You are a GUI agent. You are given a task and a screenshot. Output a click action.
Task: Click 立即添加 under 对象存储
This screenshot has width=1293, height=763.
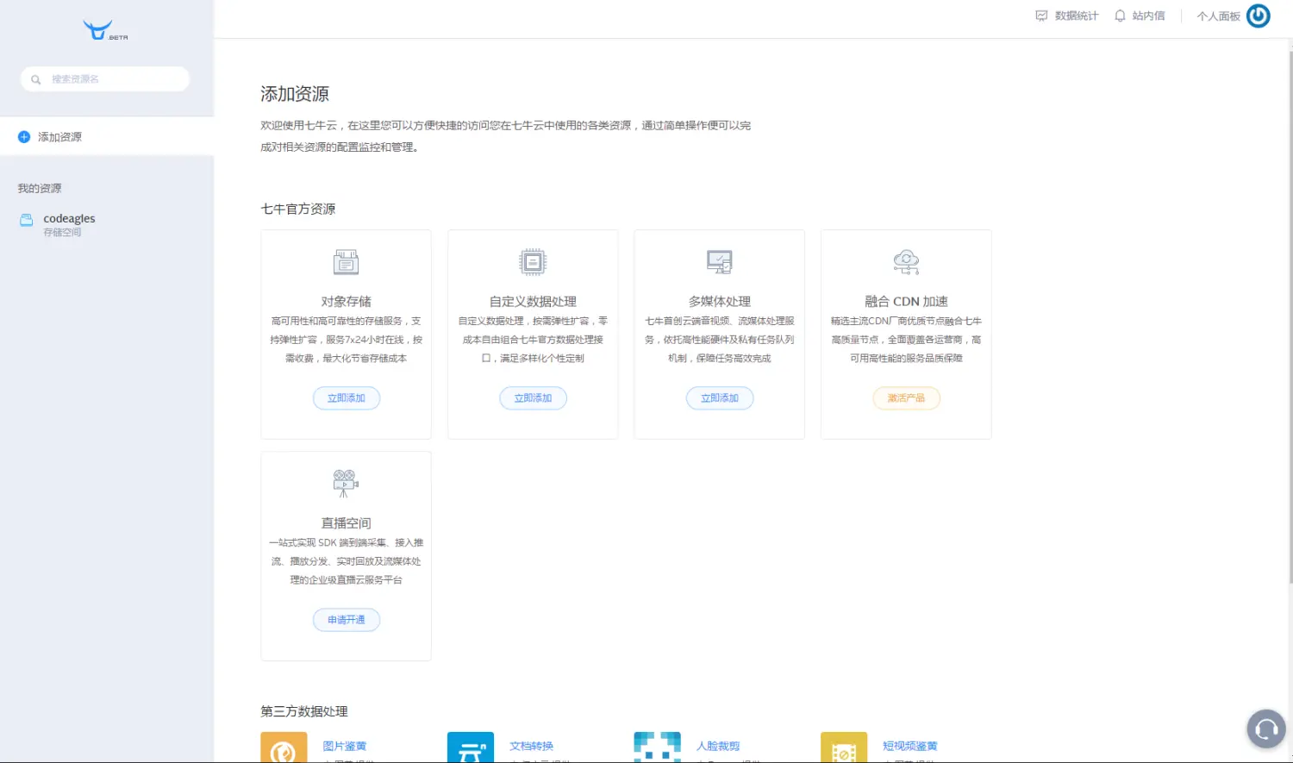pos(347,398)
